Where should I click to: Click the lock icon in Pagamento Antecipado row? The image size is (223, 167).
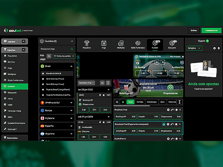click(164, 124)
